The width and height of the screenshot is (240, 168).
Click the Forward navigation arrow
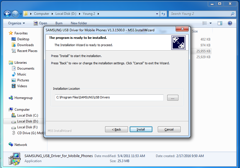[x=15, y=14]
